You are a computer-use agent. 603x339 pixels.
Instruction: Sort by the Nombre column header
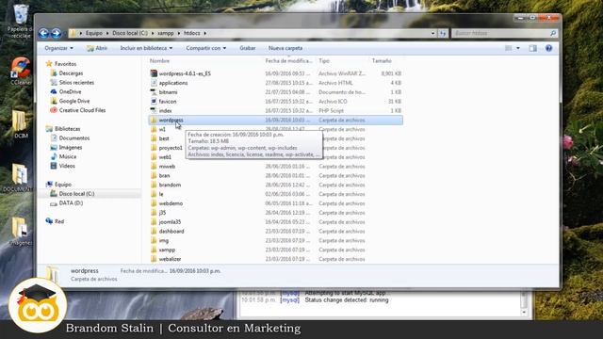[x=159, y=60]
